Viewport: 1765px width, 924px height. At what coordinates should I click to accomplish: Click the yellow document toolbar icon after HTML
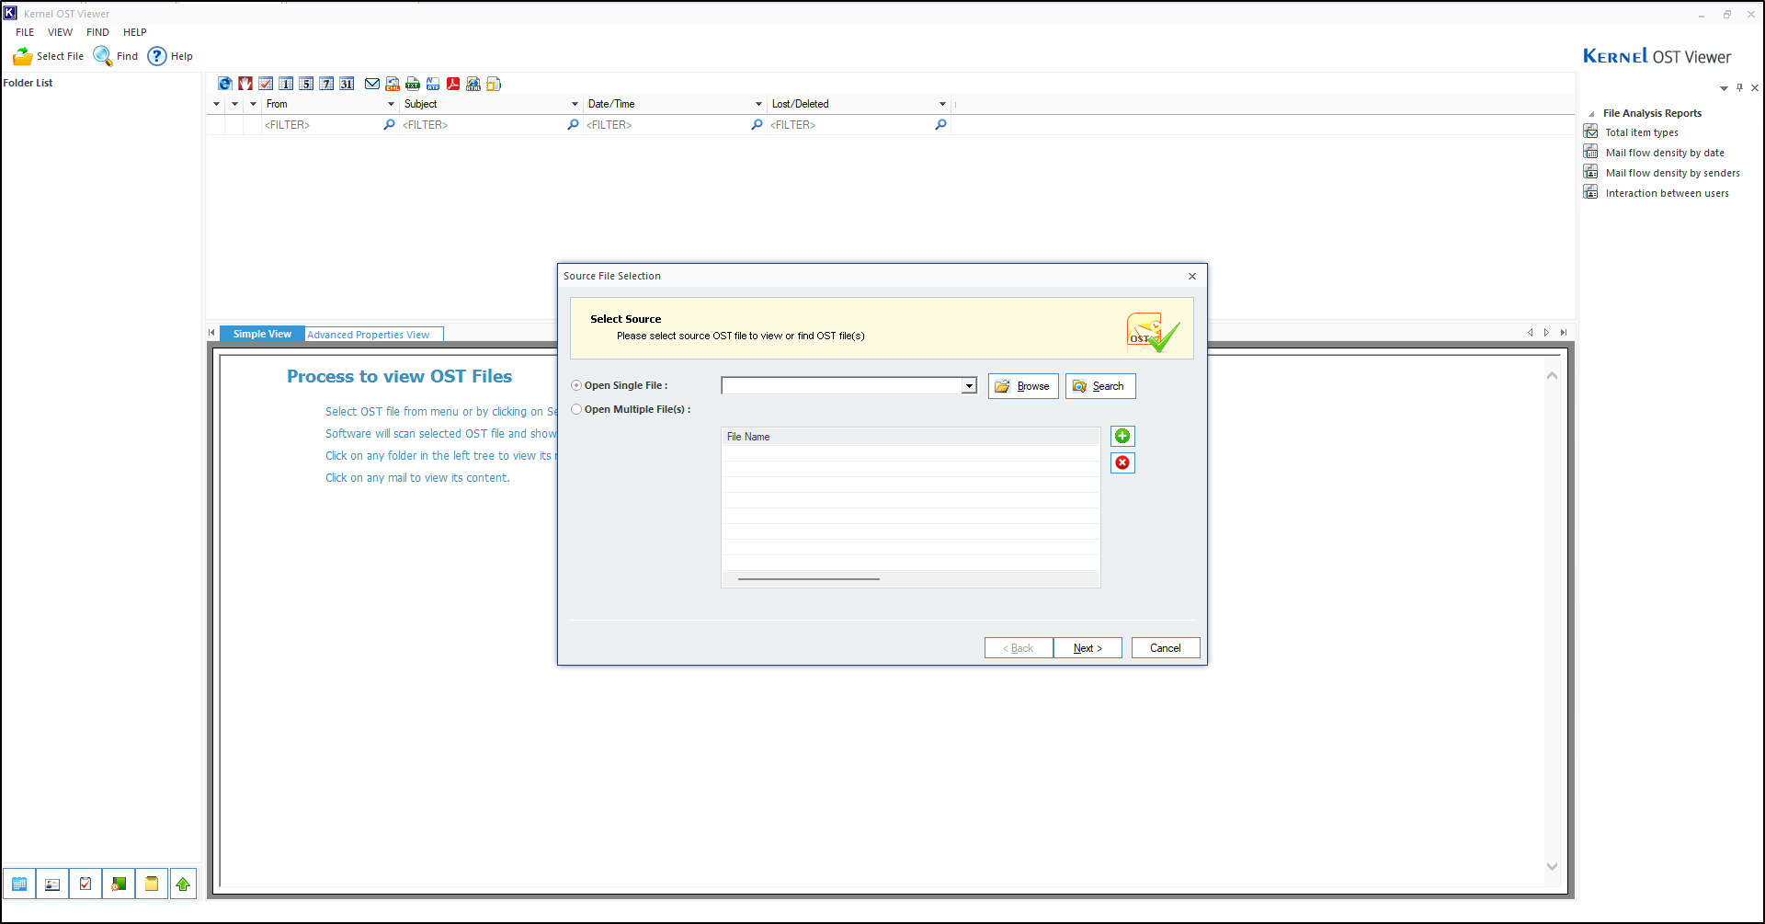tap(494, 84)
